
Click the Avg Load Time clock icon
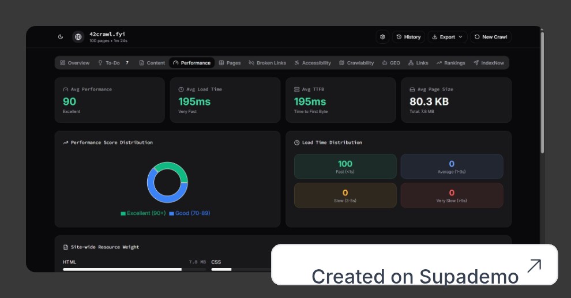click(181, 89)
